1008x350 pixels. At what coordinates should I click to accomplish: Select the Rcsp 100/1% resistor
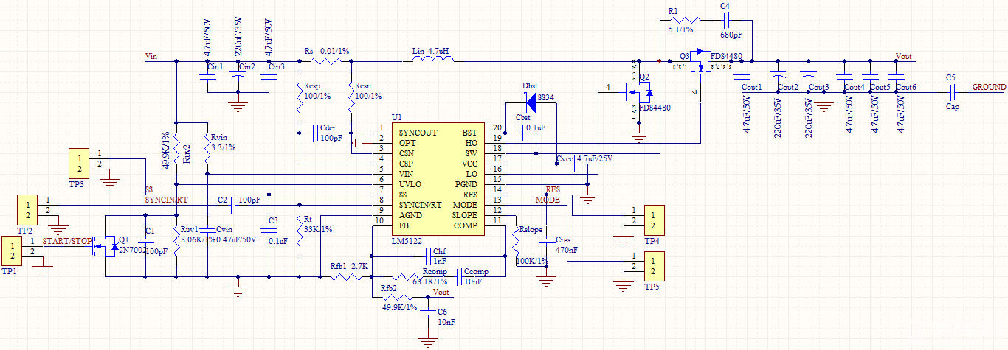[299, 99]
